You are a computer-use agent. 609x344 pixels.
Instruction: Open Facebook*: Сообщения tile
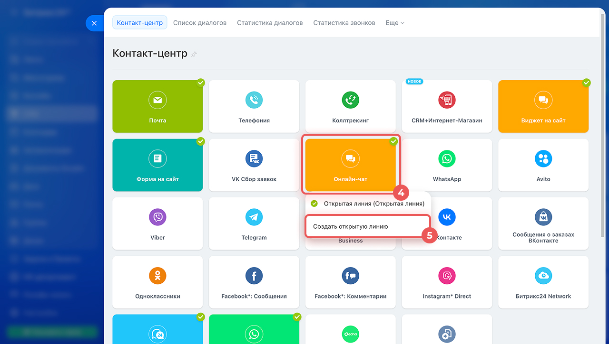pyautogui.click(x=254, y=282)
